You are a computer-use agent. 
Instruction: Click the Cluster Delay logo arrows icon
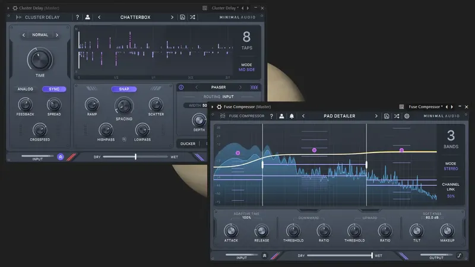(19, 17)
